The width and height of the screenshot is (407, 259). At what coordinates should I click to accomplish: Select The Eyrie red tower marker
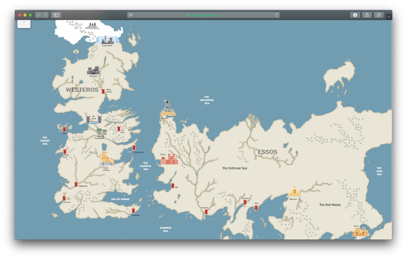click(x=119, y=129)
